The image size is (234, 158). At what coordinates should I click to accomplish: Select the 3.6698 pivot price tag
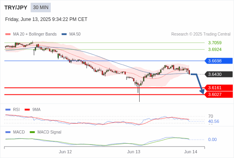coord(218,61)
